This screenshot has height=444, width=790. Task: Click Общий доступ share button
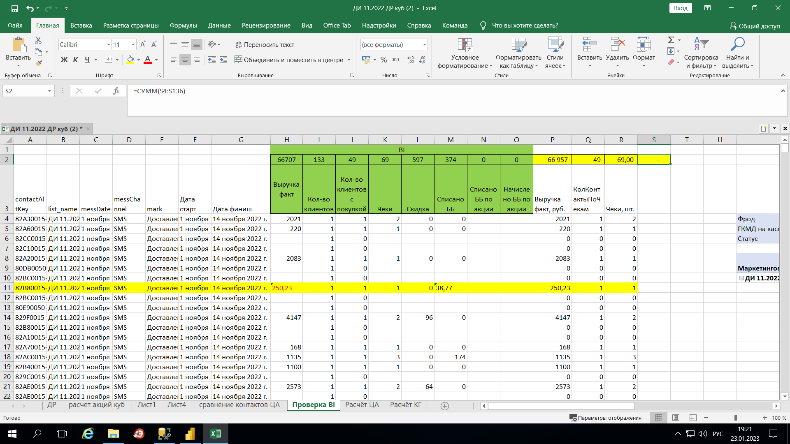755,26
